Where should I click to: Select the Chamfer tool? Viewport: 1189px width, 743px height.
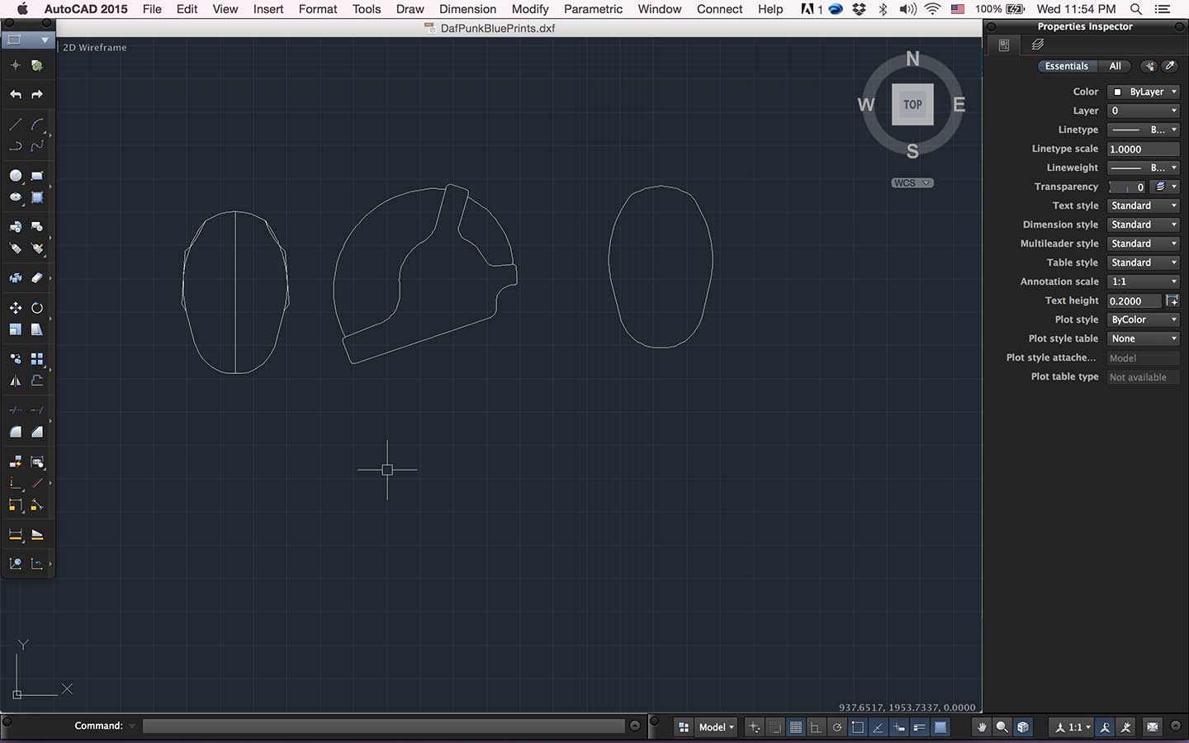click(x=37, y=432)
